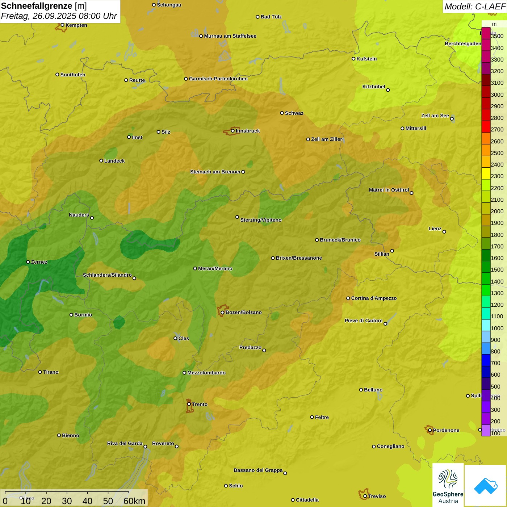Click the Garmisch-Partenkirchen label
The image size is (507, 507).
coord(218,79)
